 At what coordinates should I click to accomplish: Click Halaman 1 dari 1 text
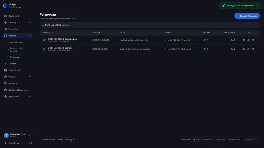(235, 140)
